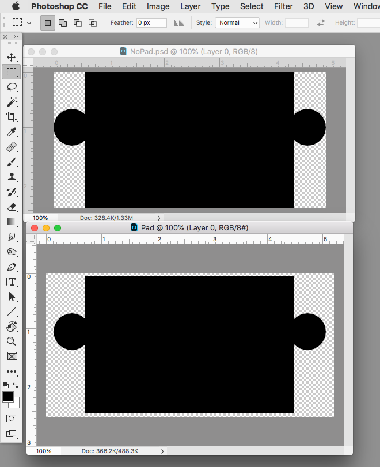The image size is (380, 467).
Task: Click the ruler origin corner in Pad window
Action: [31, 239]
